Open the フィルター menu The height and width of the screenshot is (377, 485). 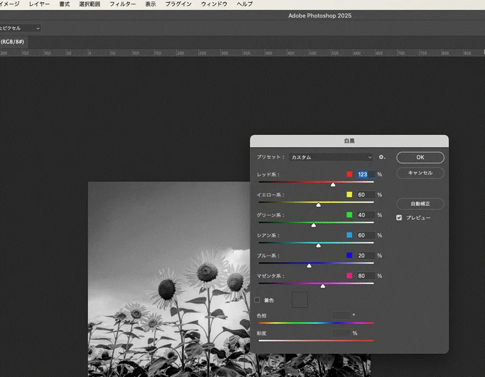122,4
